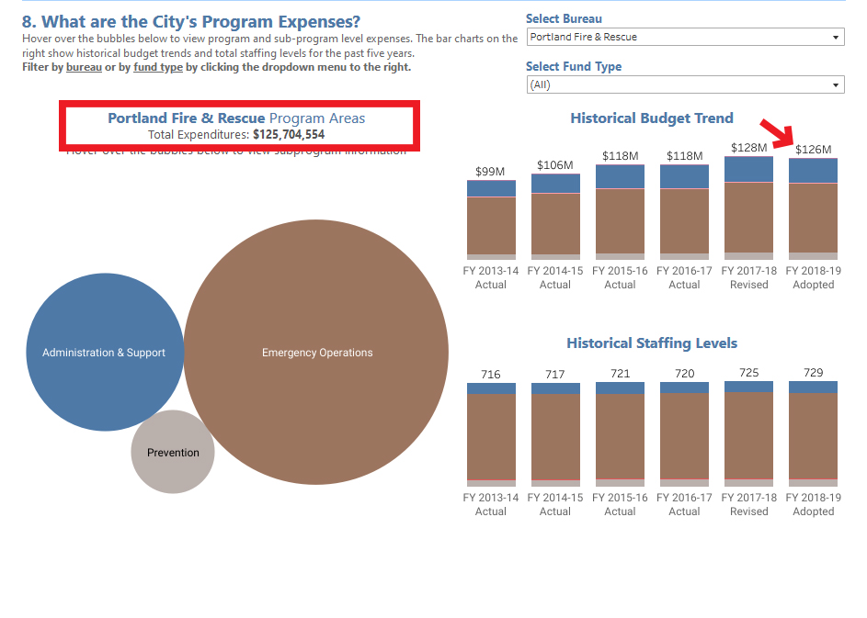
Task: Select the FY 2016-17 budget bar
Action: [685, 212]
